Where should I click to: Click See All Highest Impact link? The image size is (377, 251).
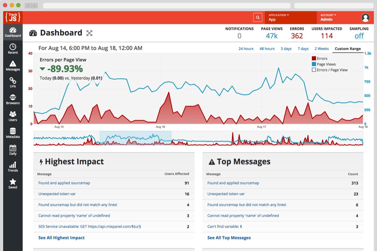coord(62,238)
